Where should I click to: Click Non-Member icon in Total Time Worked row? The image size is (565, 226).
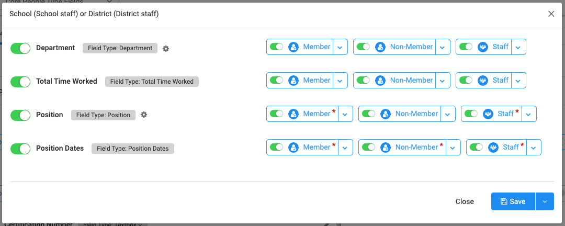coord(380,81)
